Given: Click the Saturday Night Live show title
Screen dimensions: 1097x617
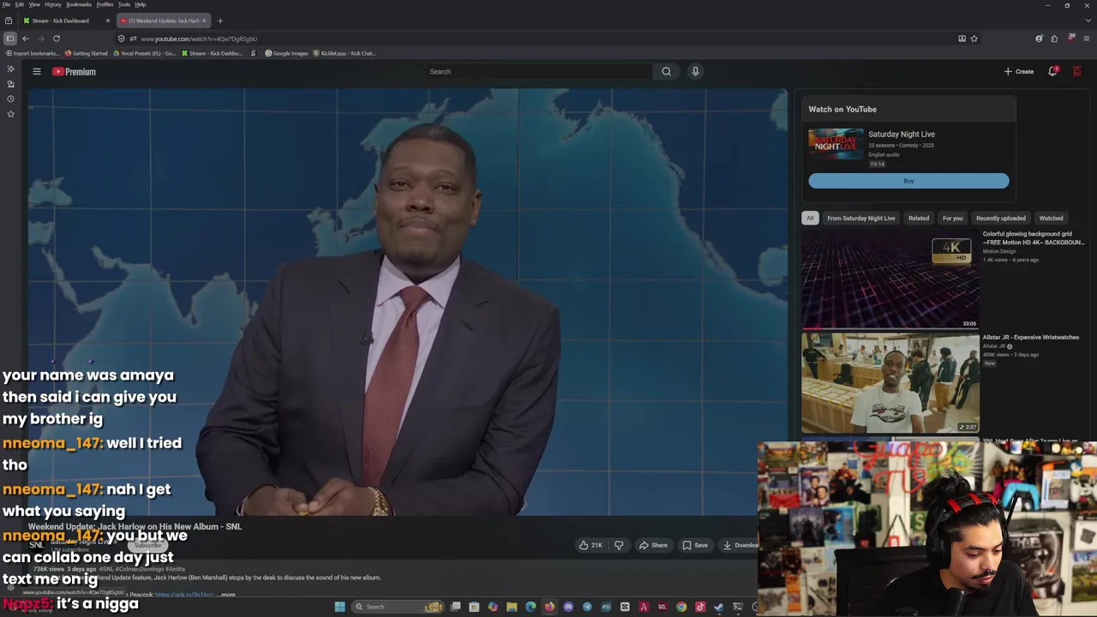Looking at the screenshot, I should pos(902,134).
